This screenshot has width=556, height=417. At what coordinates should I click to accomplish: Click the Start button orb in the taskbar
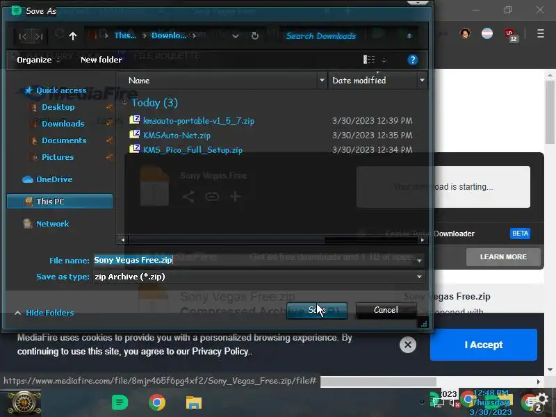[24, 403]
